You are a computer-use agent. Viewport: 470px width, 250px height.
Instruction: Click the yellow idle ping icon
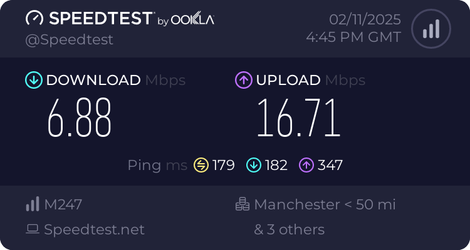pyautogui.click(x=201, y=165)
